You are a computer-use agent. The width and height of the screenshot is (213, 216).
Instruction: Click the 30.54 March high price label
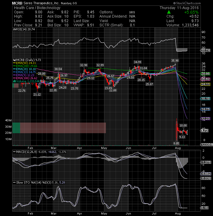point(58,69)
